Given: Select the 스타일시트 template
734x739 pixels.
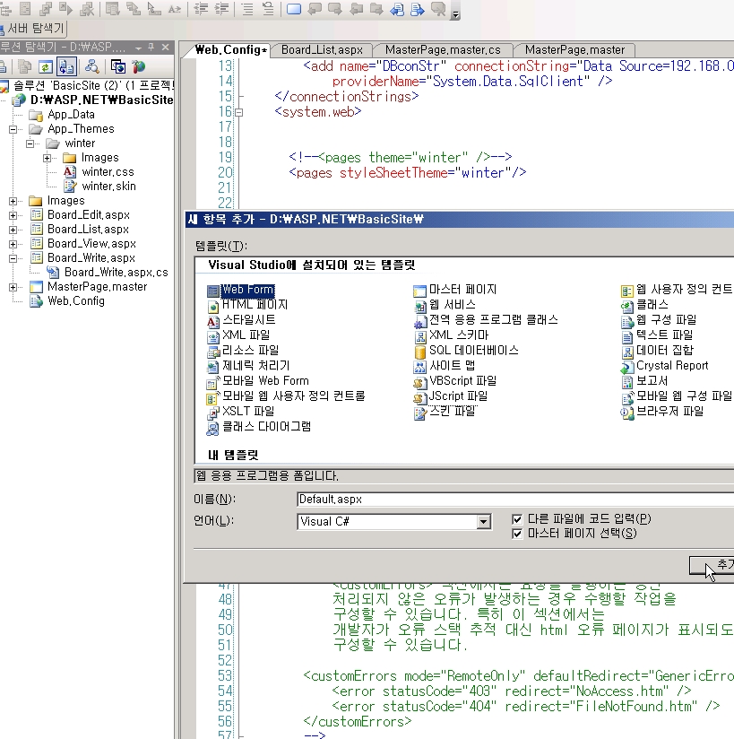Looking at the screenshot, I should click(249, 319).
